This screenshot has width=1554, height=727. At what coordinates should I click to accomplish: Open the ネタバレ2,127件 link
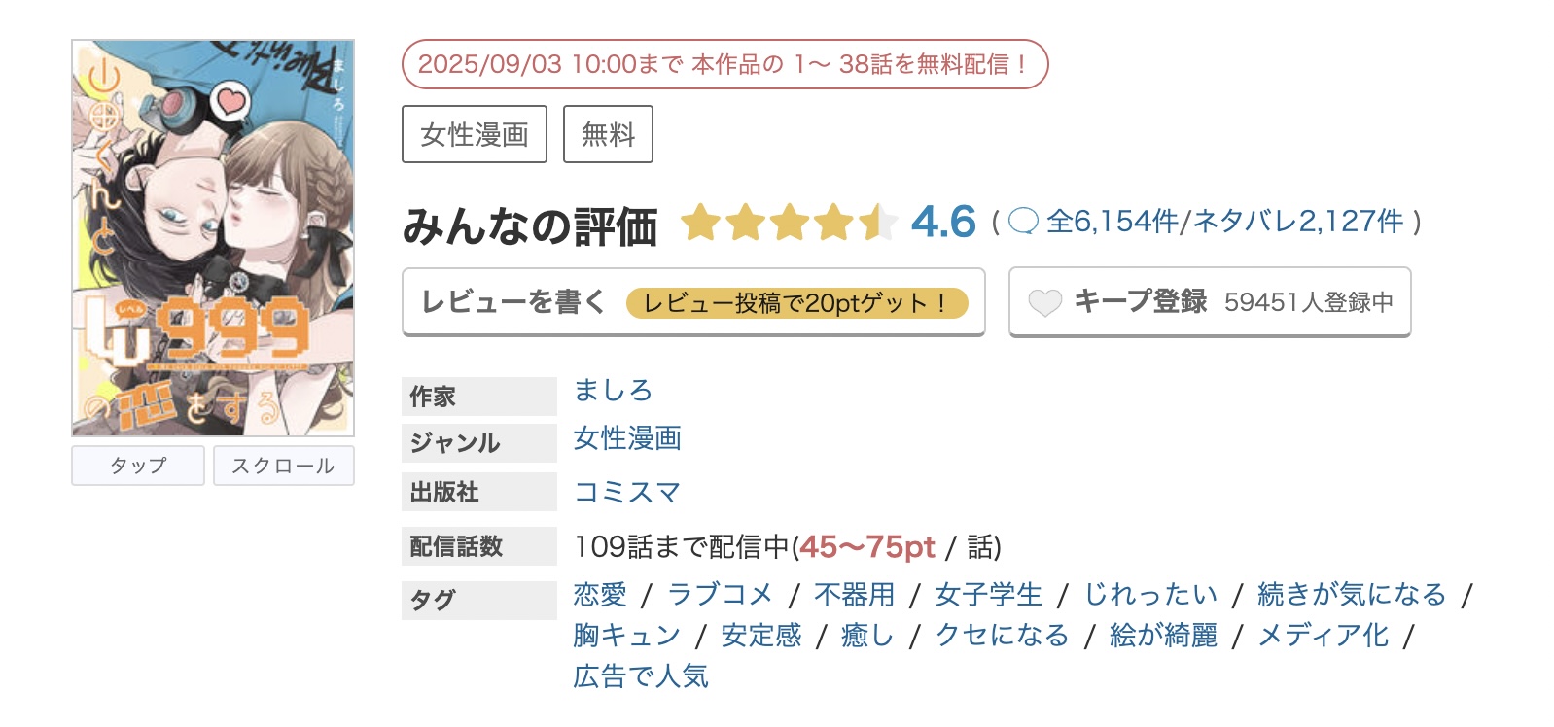pyautogui.click(x=1296, y=223)
